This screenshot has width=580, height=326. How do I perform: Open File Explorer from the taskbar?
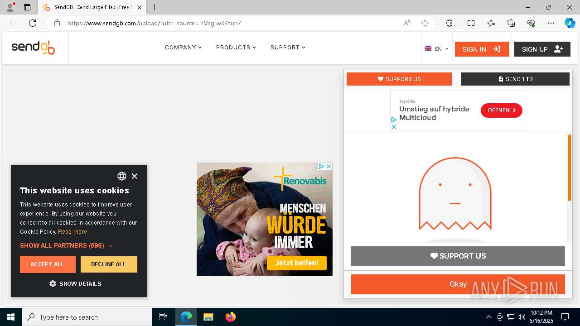click(208, 317)
